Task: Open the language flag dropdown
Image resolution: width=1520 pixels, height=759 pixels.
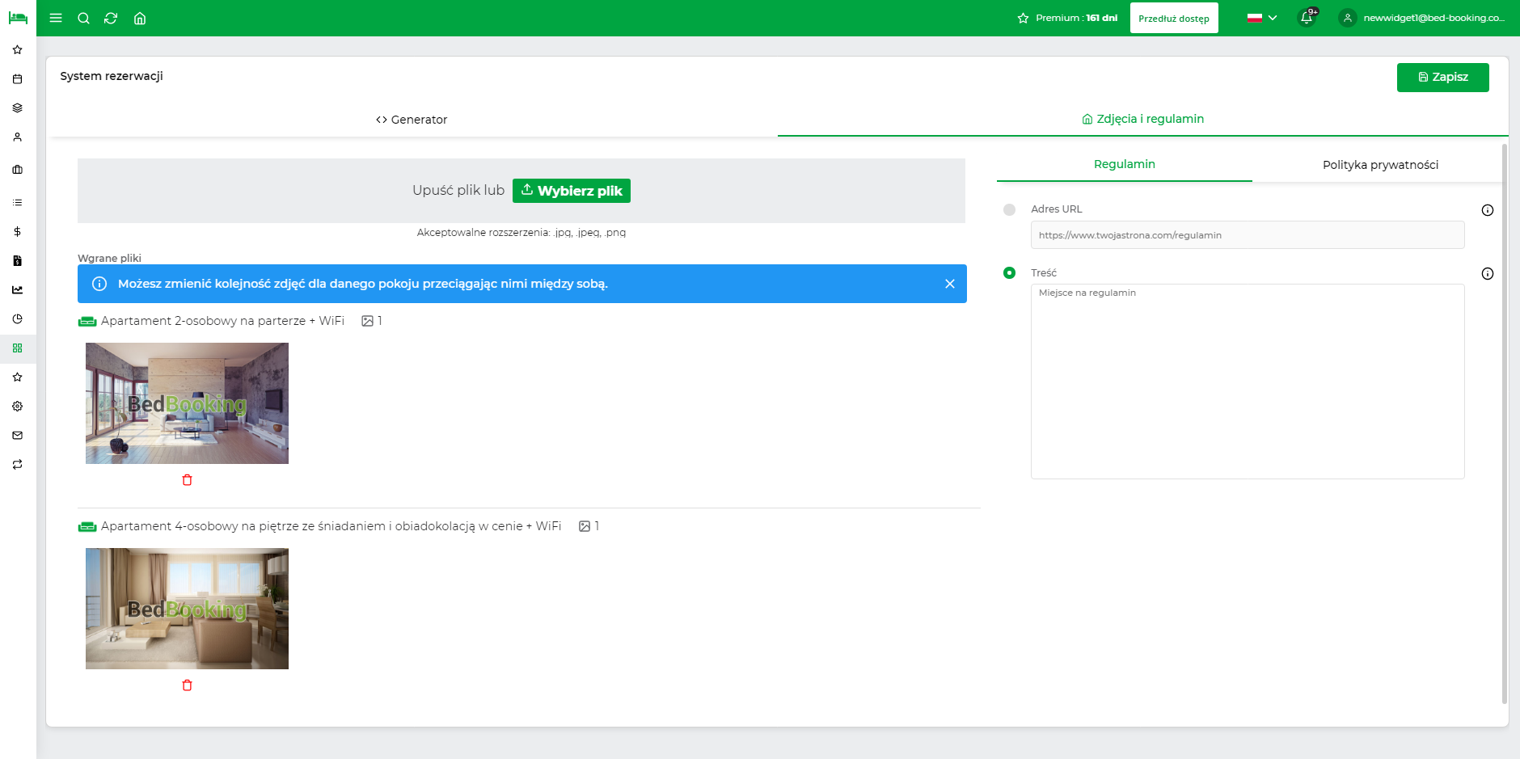Action: click(x=1261, y=18)
